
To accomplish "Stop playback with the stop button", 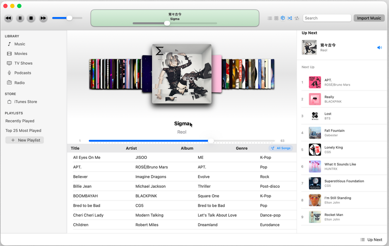I will (x=31, y=18).
